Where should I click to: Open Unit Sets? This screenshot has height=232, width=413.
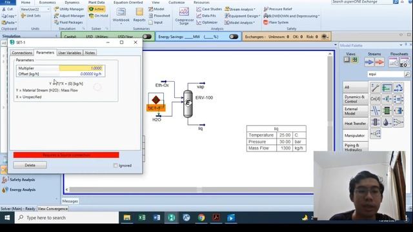tap(30, 15)
